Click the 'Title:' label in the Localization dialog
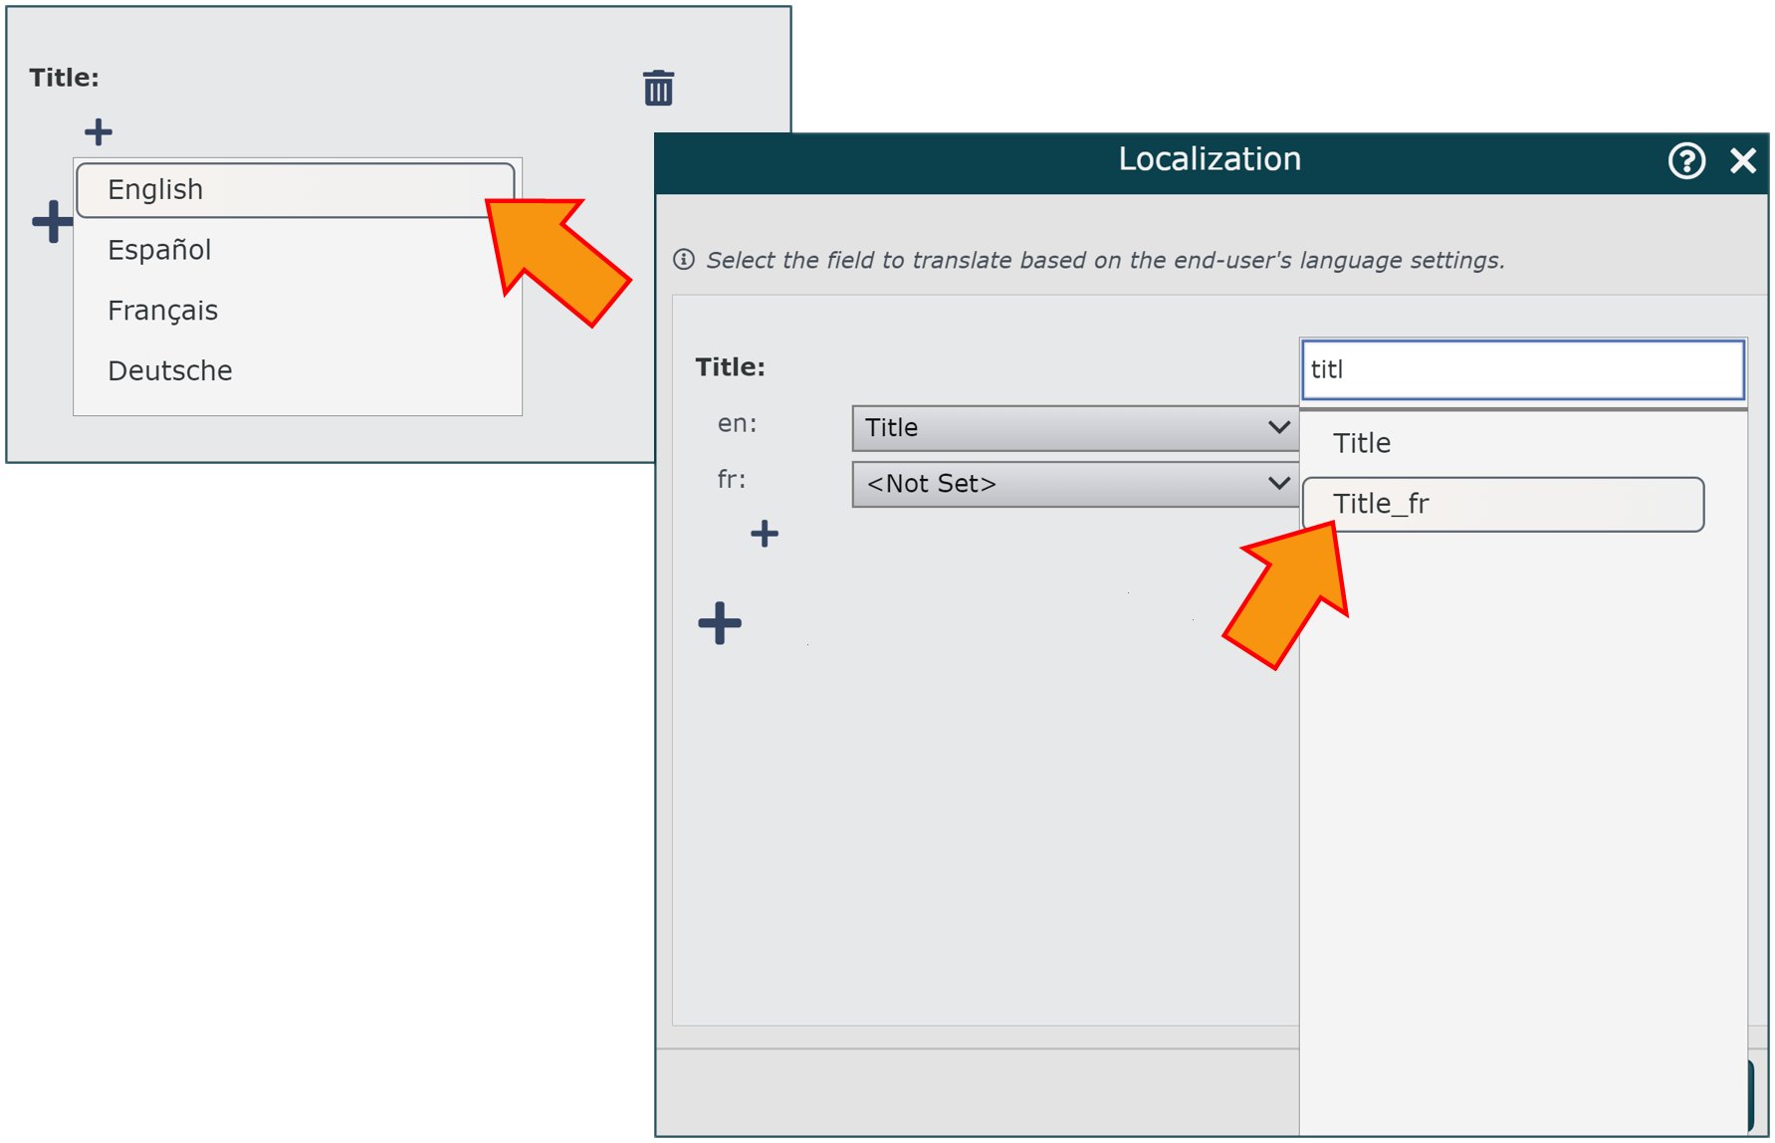Viewport: 1775px width, 1143px height. click(x=730, y=367)
